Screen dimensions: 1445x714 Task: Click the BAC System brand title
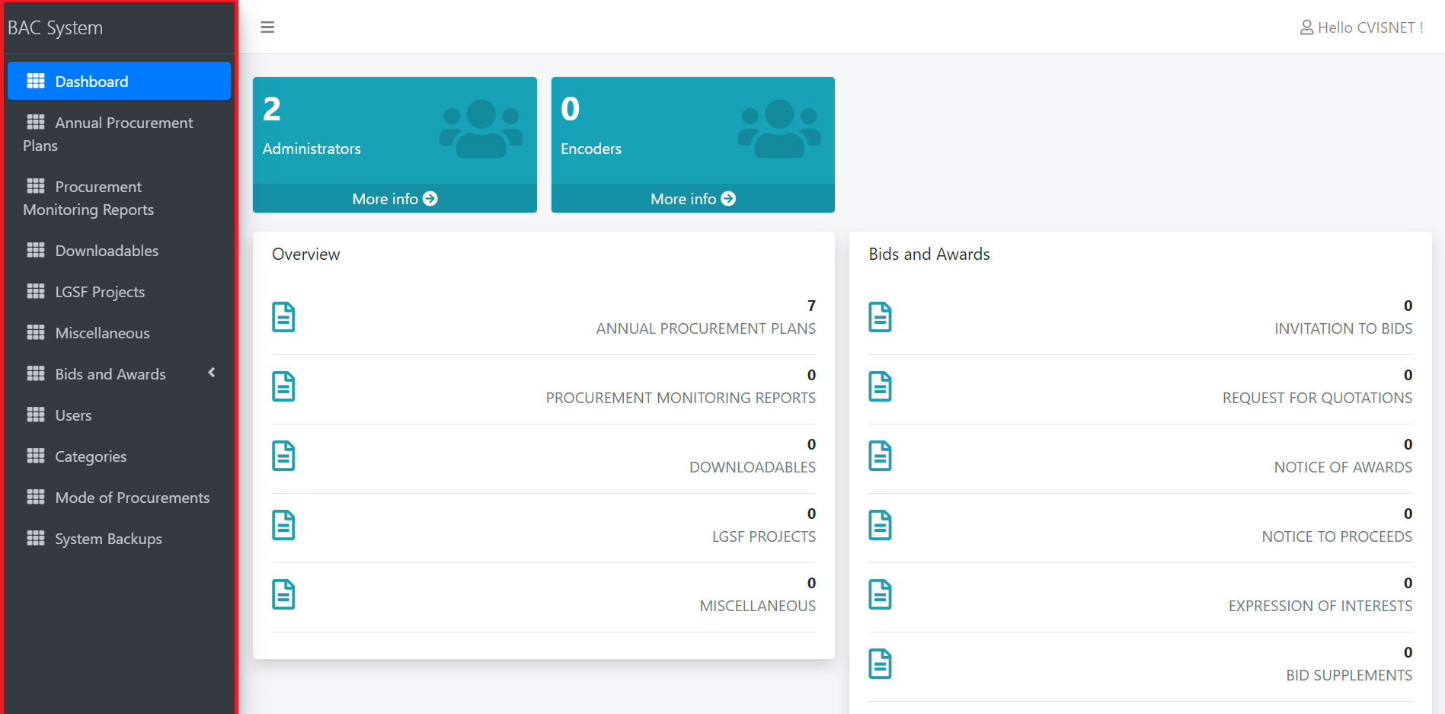[x=55, y=28]
